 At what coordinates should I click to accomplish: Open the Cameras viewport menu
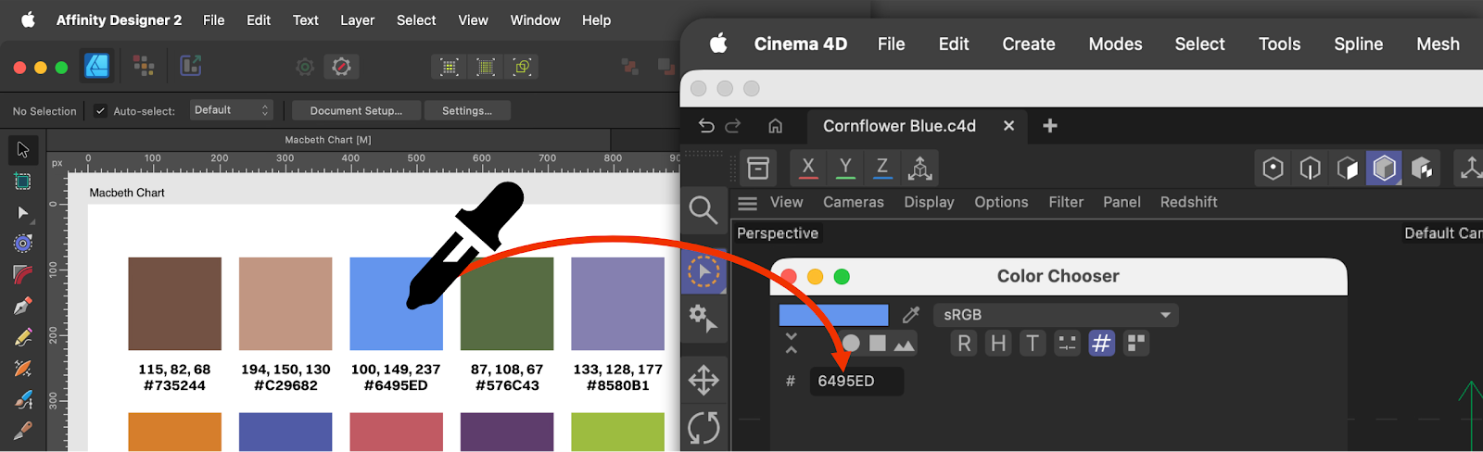click(853, 202)
